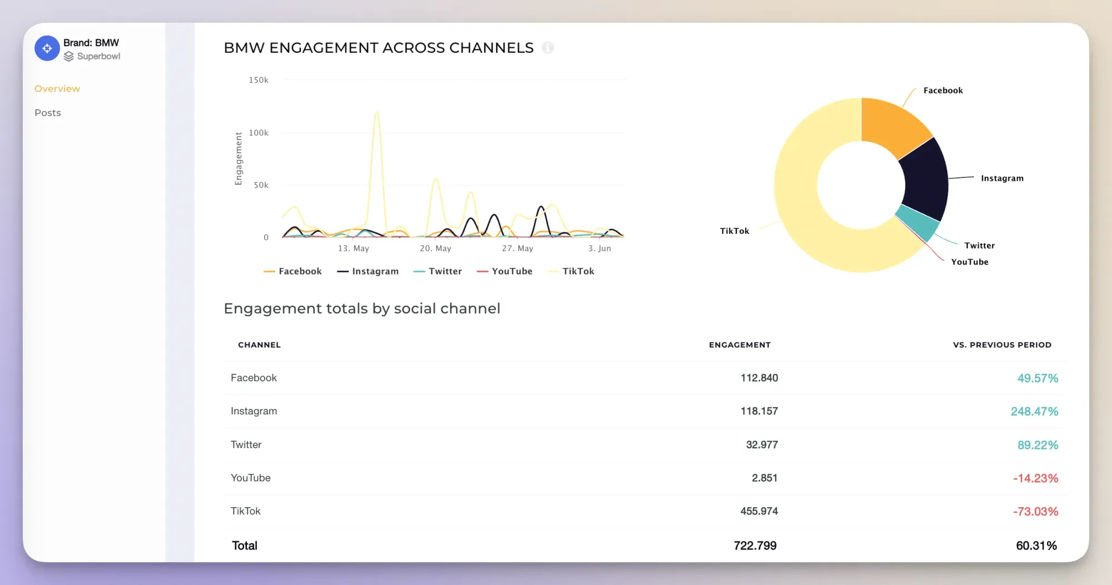Screen dimensions: 1112x585
Task: Click the tall TikTok peak on line chart
Action: pos(377,113)
